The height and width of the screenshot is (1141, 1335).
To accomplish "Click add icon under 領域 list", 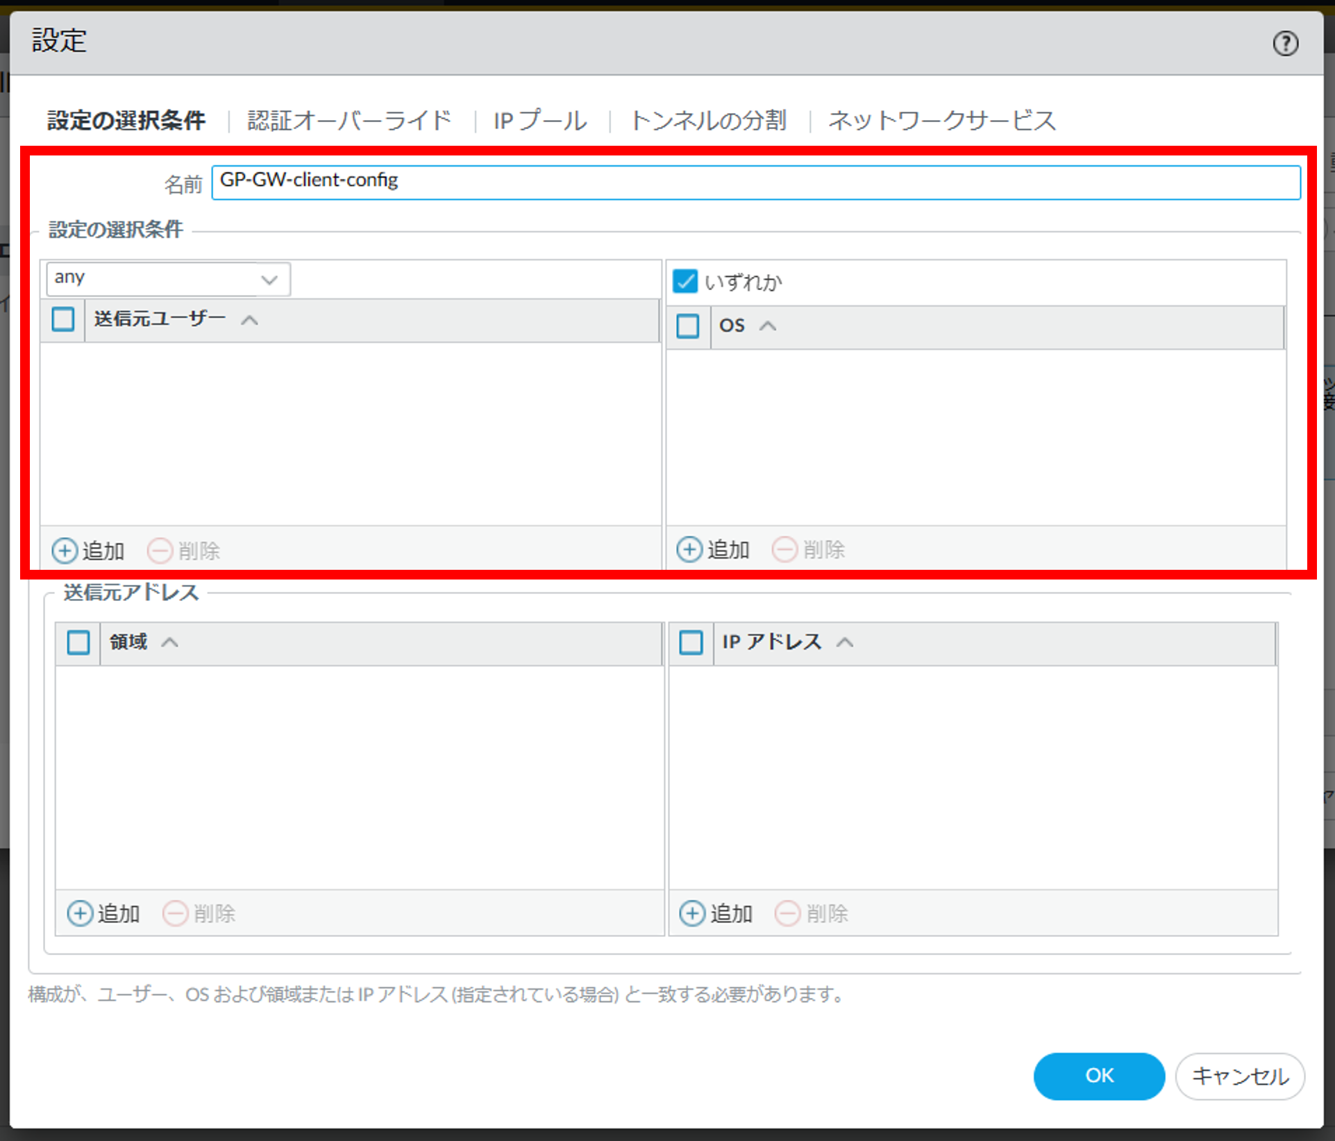I will (x=80, y=913).
